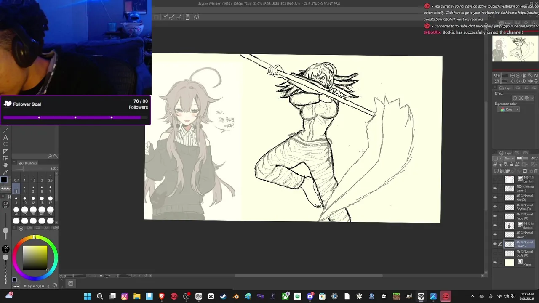539x303 pixels.
Task: Click the horizontal canvas scrollbar
Action: pyautogui.click(x=308, y=276)
